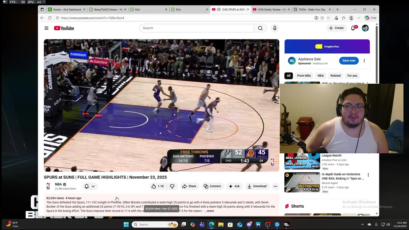Favorite this page with the star icon
Image resolution: width=409 pixels, height=230 pixels.
pyautogui.click(x=328, y=18)
